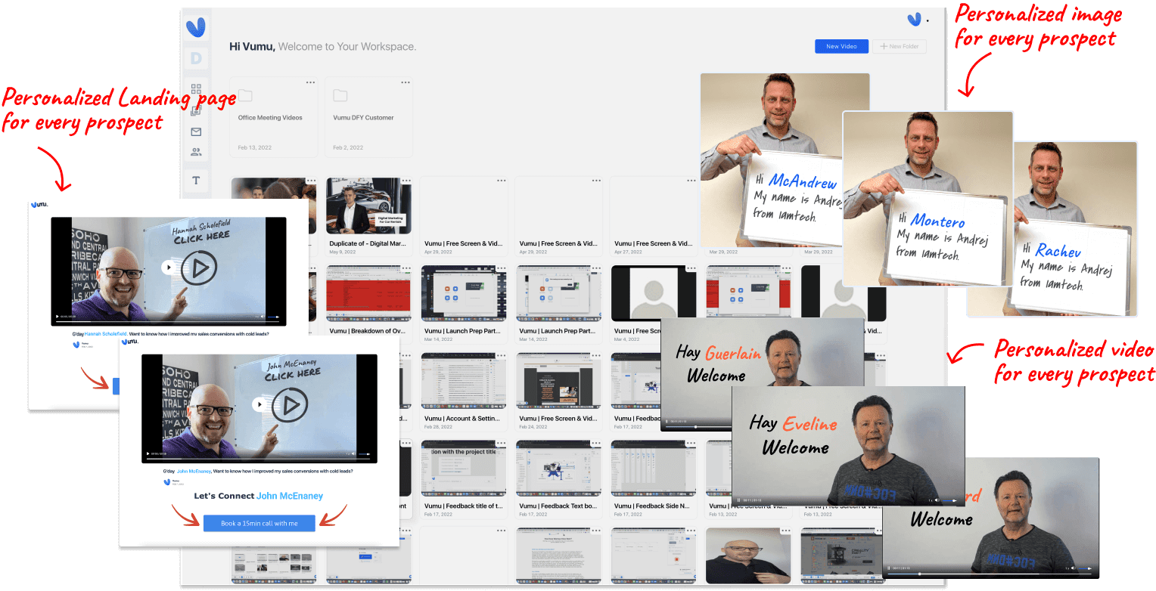Open the Office Meeting Videos folder
Image resolution: width=1156 pixels, height=591 pixels.
(x=273, y=117)
